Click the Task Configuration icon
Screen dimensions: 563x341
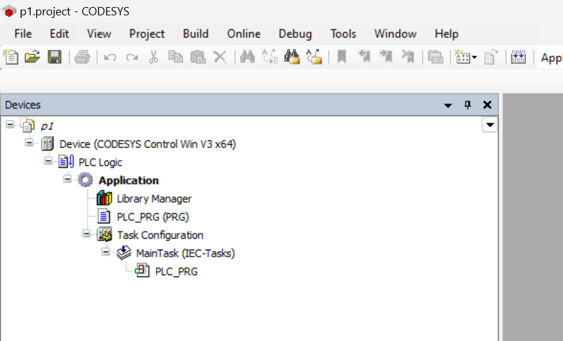(x=105, y=234)
